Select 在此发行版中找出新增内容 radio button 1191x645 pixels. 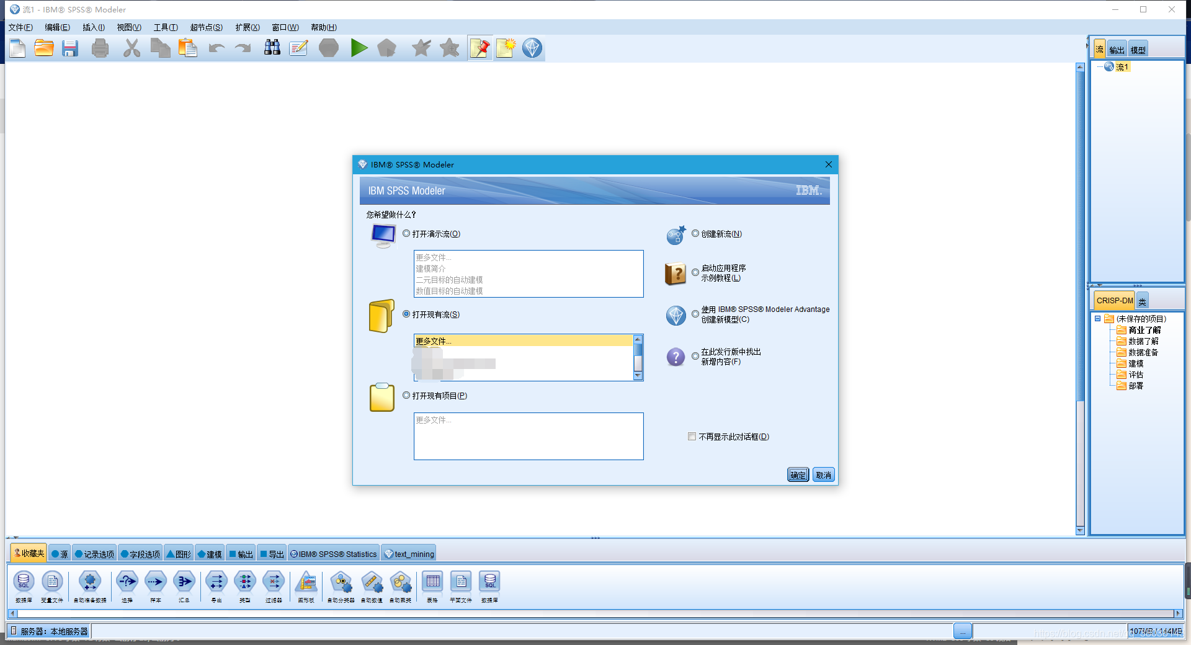tap(695, 356)
